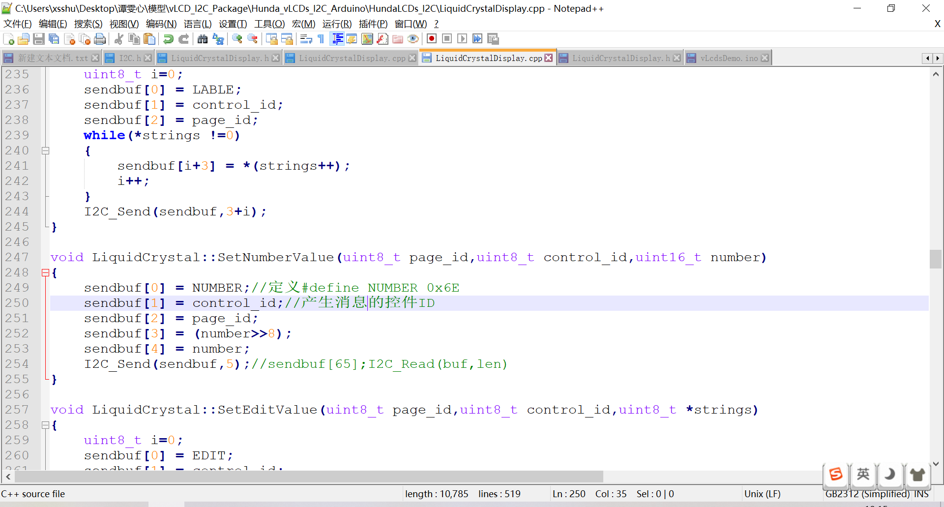944x507 pixels.
Task: Create a new file via toolbar icon
Action: click(8, 39)
